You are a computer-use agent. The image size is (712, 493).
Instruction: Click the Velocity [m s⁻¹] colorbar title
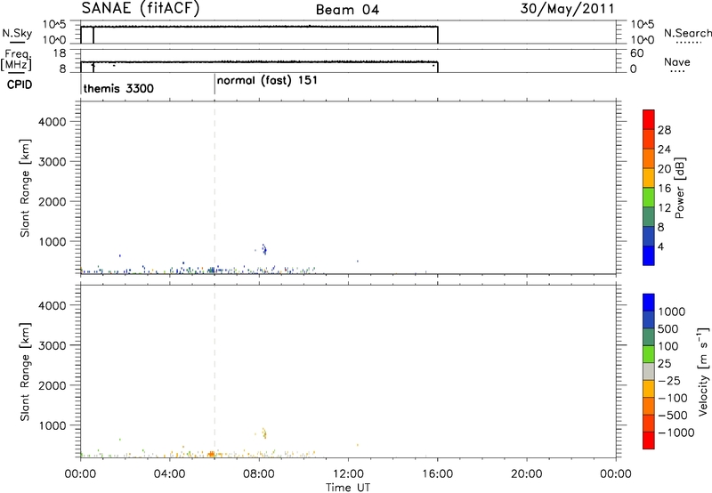(x=703, y=371)
